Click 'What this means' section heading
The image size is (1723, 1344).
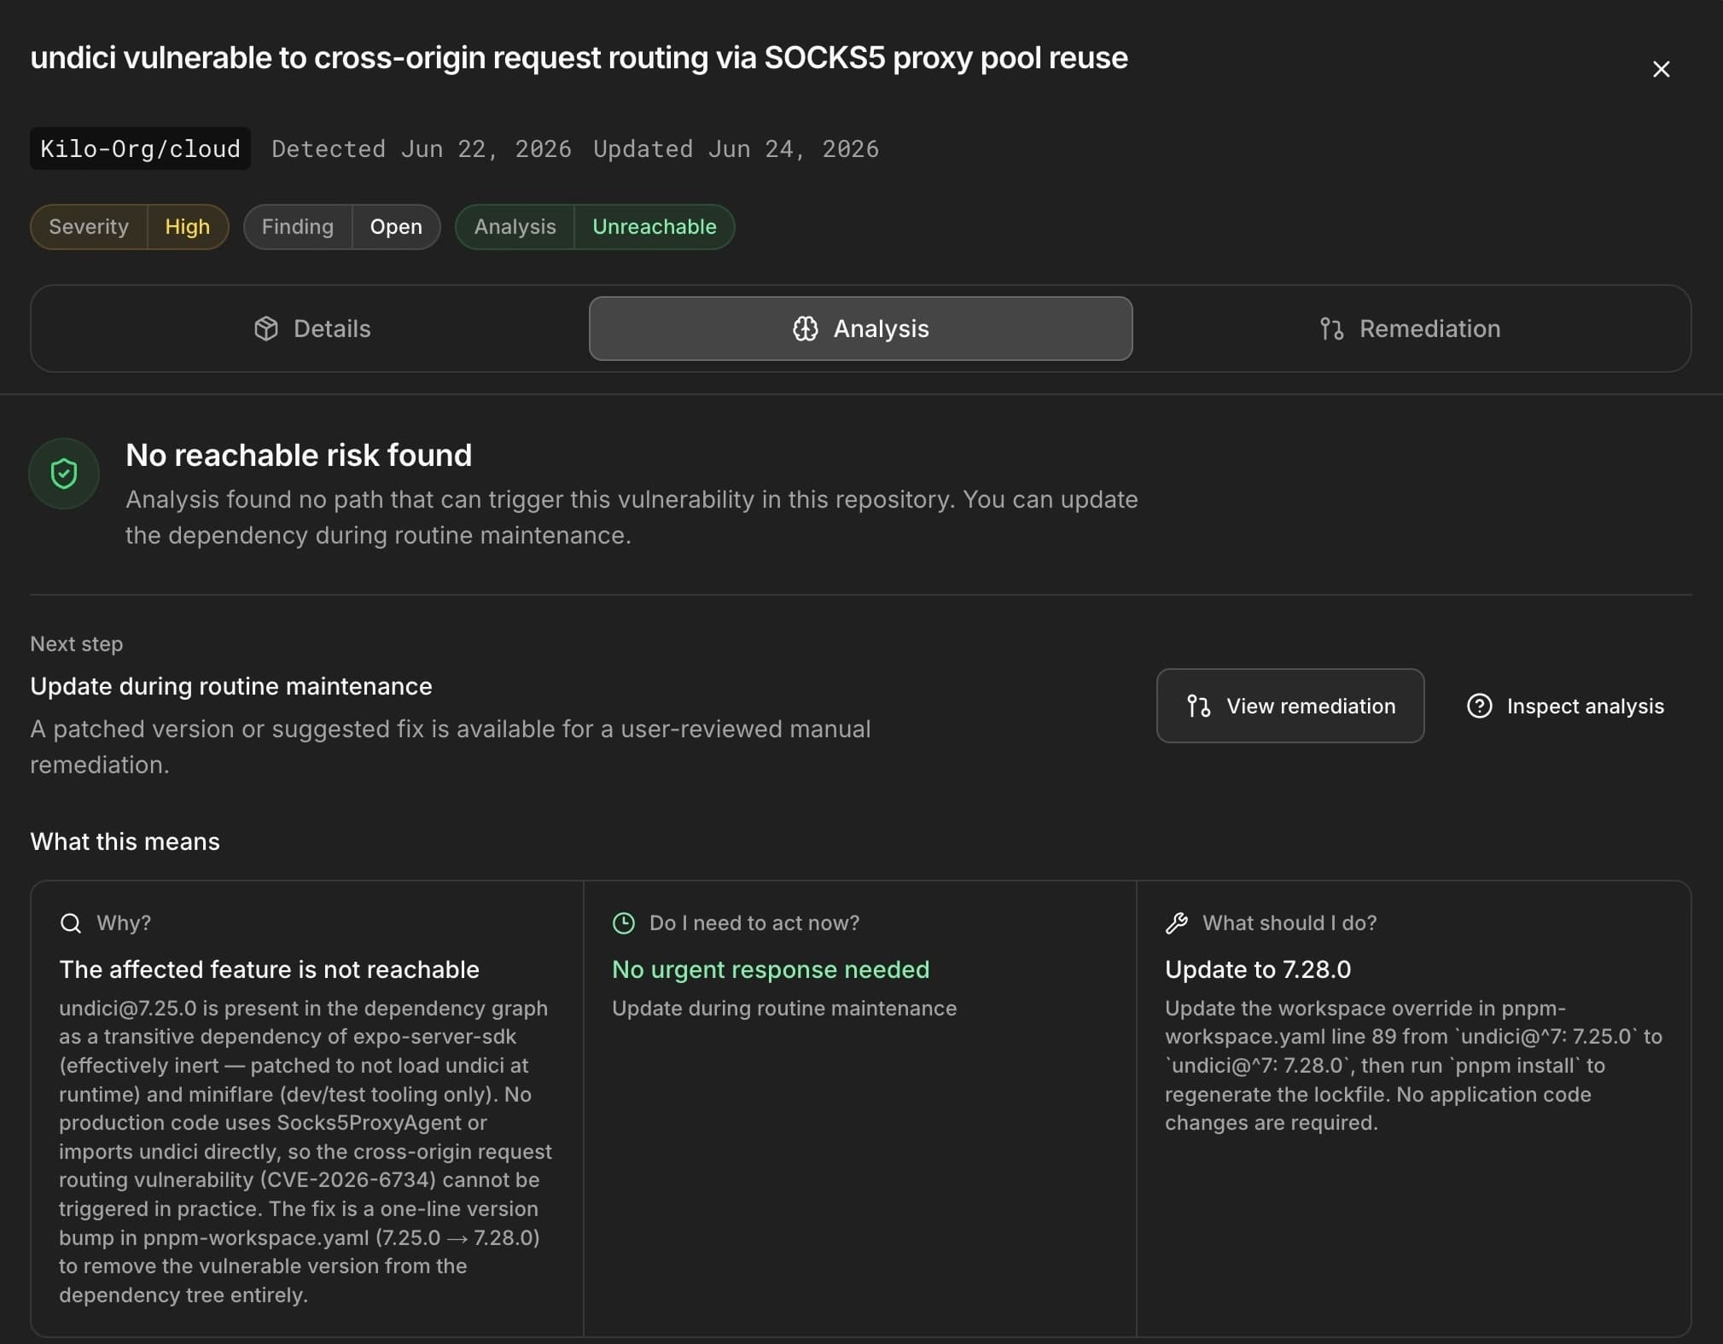(x=125, y=841)
